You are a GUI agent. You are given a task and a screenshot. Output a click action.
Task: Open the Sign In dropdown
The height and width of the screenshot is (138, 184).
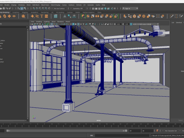tap(130, 8)
